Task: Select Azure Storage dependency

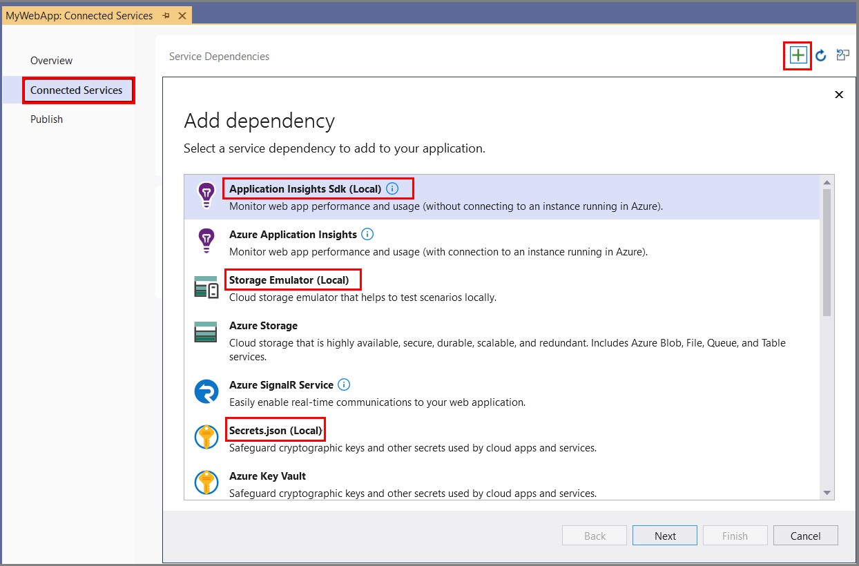Action: (502, 340)
